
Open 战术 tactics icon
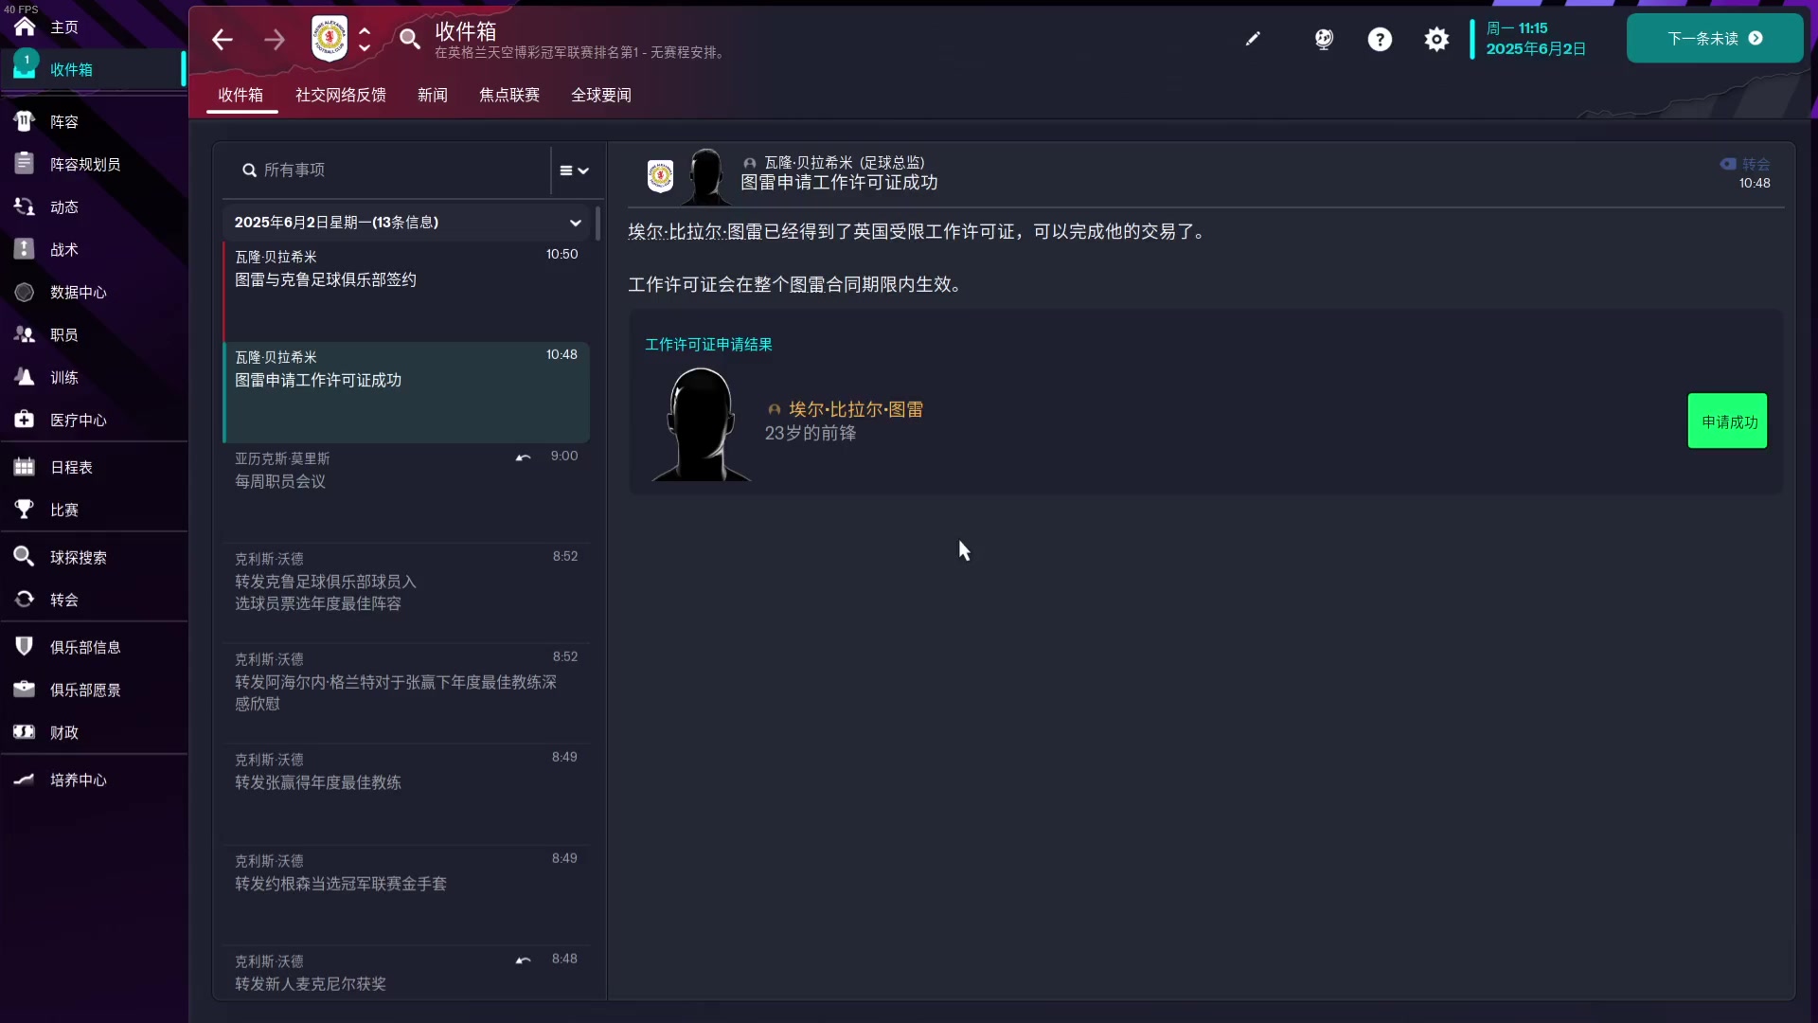pyautogui.click(x=25, y=249)
